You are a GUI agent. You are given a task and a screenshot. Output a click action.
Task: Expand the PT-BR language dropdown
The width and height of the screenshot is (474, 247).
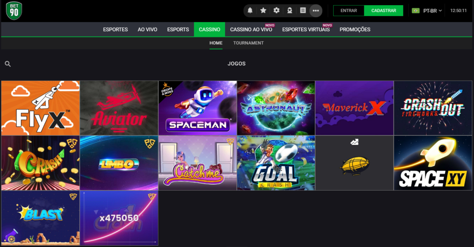(432, 11)
